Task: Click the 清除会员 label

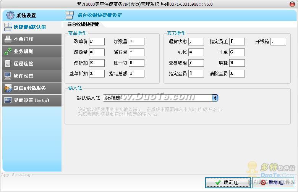Action: [219, 74]
